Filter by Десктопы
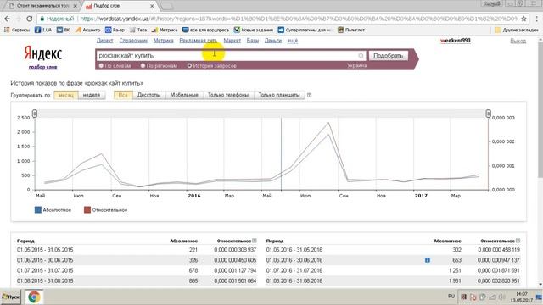Screen dimensions: 543x305 (149, 95)
